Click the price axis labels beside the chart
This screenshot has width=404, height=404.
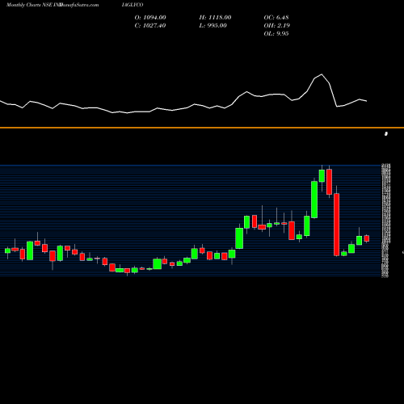(x=385, y=221)
